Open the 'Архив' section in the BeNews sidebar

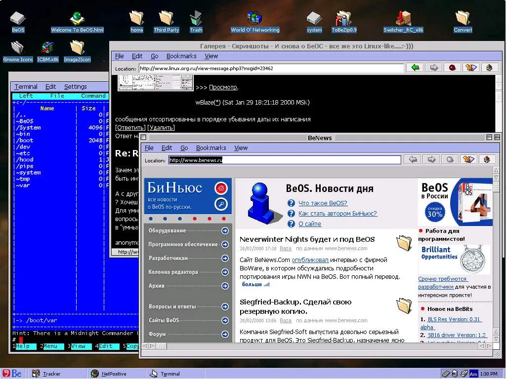pyautogui.click(x=188, y=286)
